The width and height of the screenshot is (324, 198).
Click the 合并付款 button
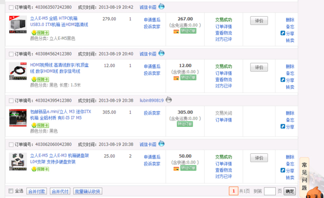pyautogui.click(x=36, y=191)
